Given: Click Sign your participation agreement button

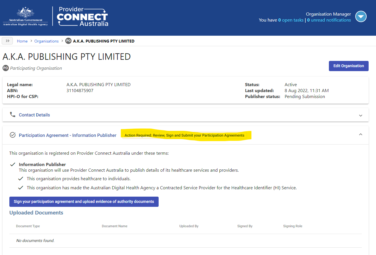Looking at the screenshot, I should [84, 201].
